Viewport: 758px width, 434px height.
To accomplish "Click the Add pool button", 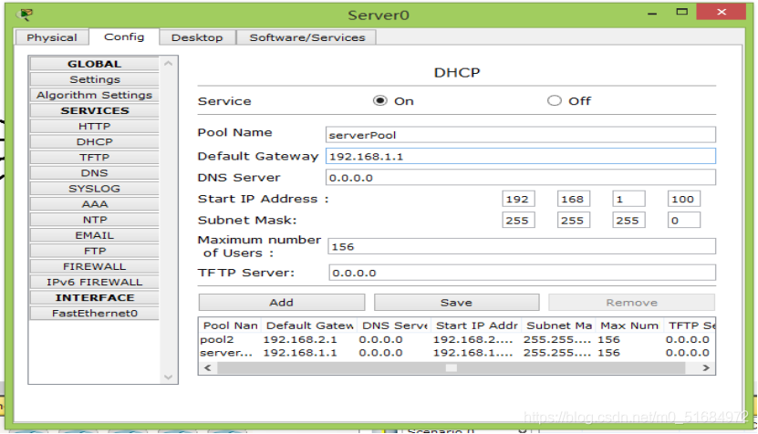I will point(281,302).
